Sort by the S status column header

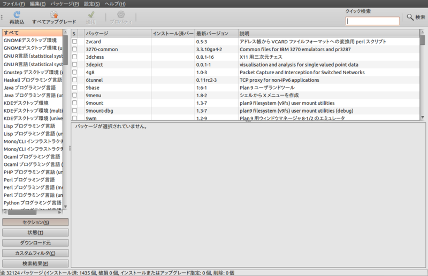click(x=74, y=34)
